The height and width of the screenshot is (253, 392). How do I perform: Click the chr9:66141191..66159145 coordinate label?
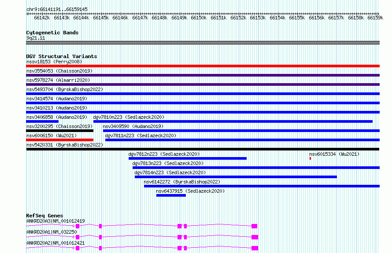[x=57, y=9]
